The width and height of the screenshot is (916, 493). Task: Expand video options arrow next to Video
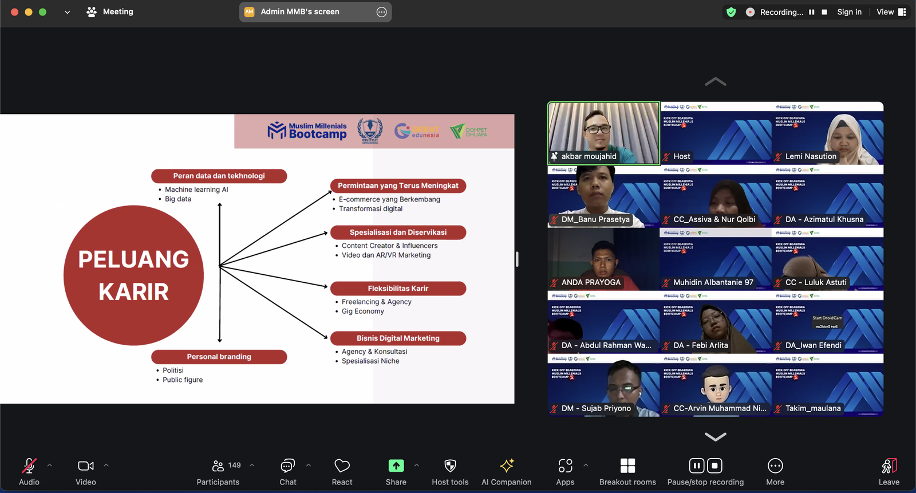click(x=106, y=466)
